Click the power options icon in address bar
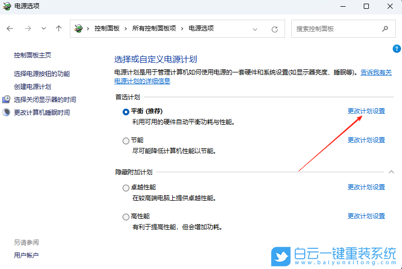The image size is (402, 269). click(x=79, y=28)
